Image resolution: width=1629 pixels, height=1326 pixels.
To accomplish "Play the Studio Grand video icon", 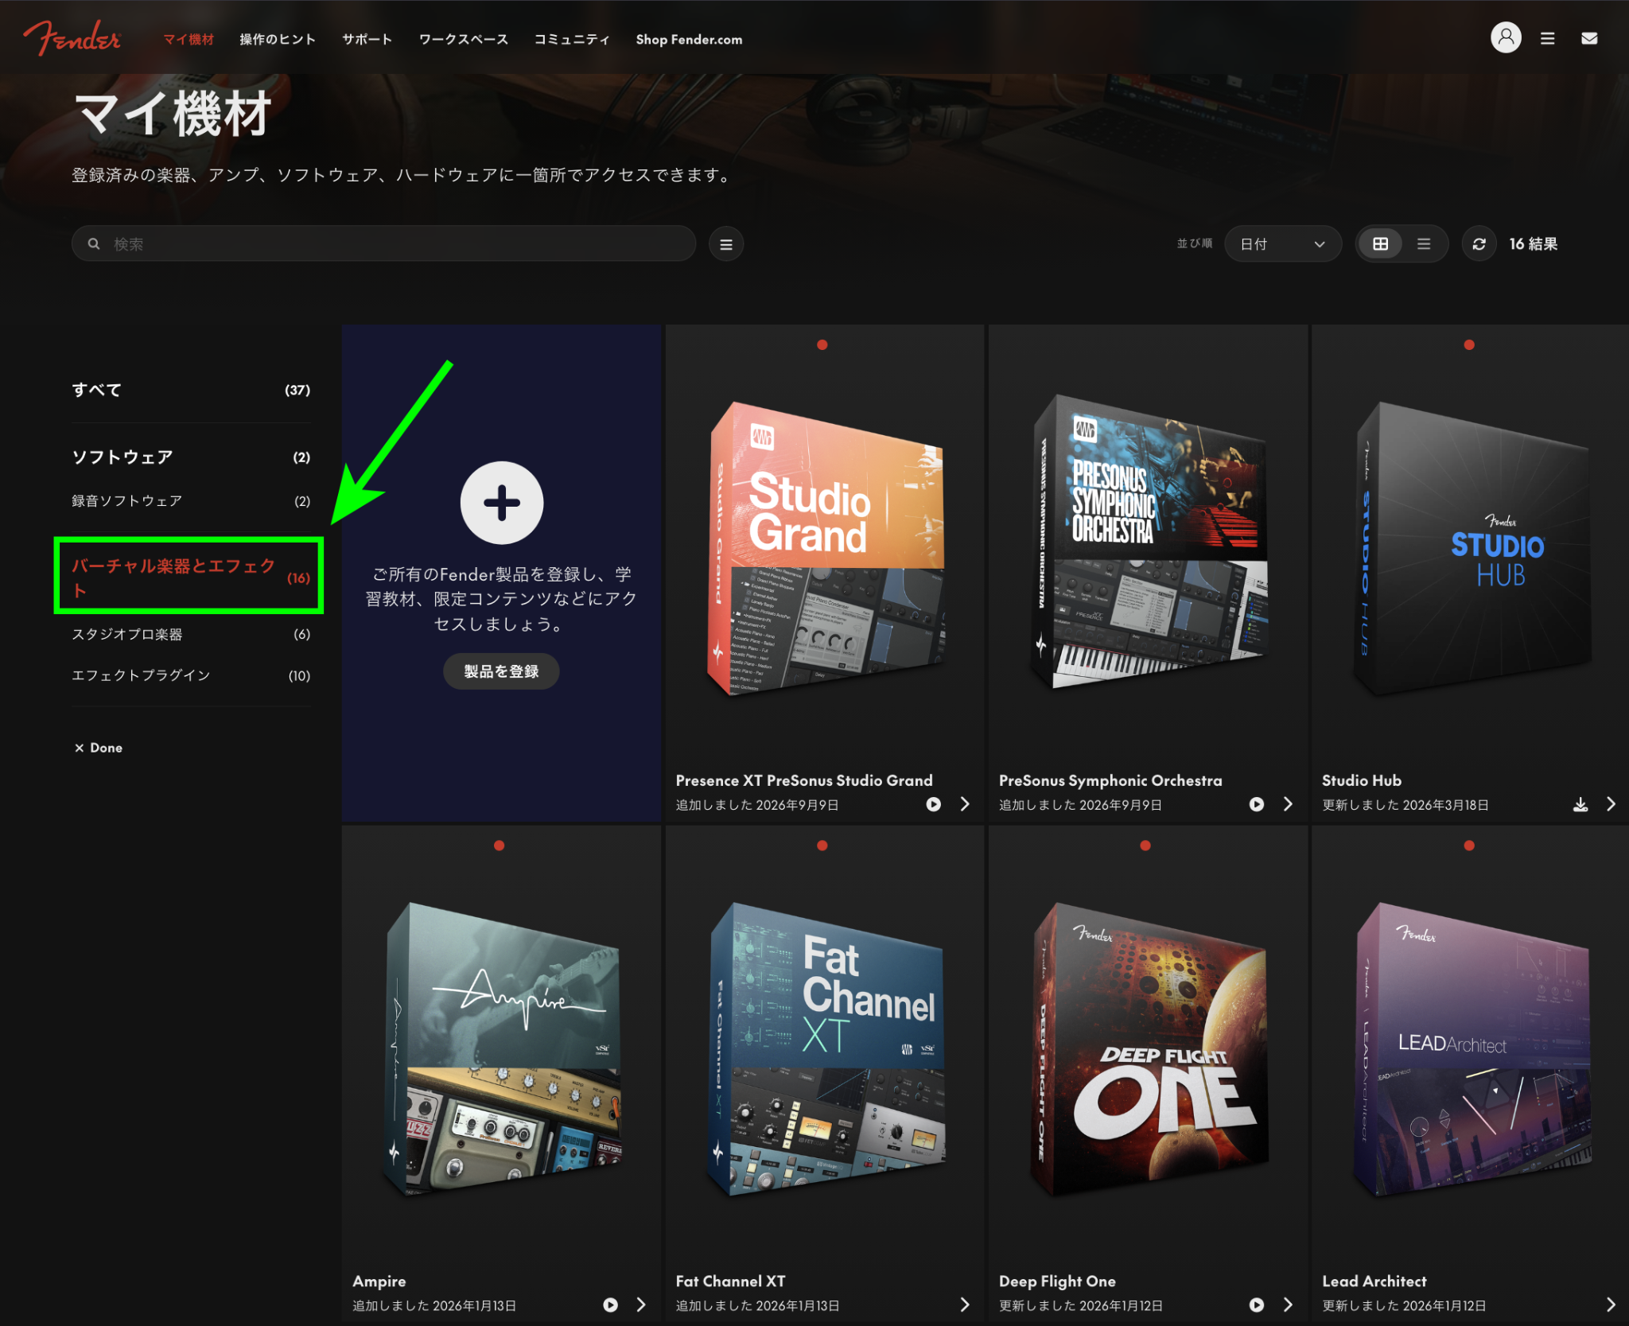I will tap(934, 804).
